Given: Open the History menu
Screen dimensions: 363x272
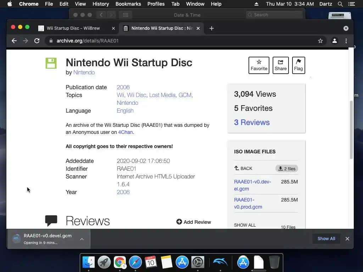Looking at the screenshot, I should click(x=100, y=4).
